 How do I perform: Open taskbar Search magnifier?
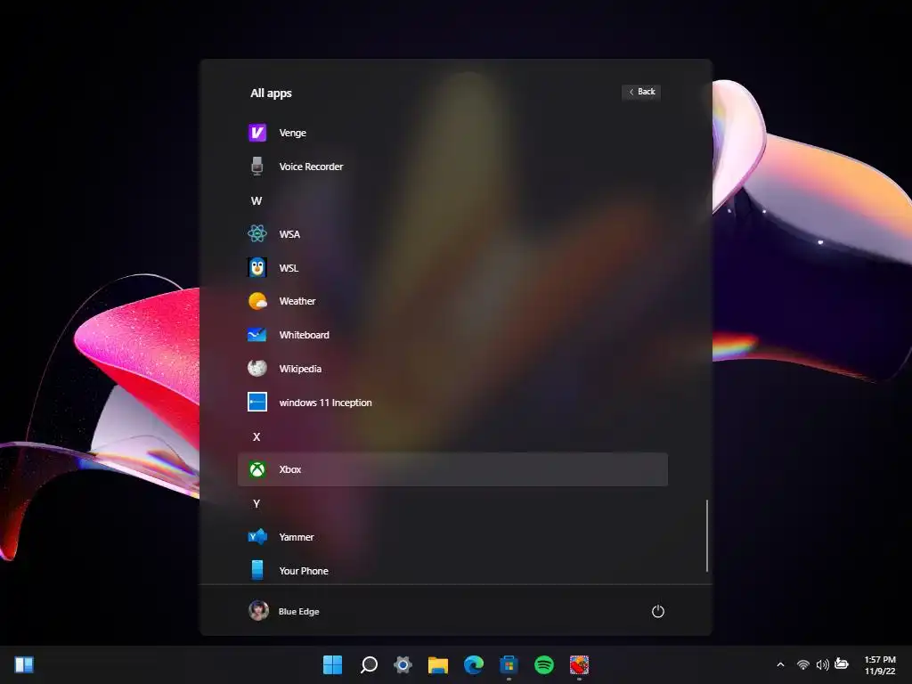[369, 664]
